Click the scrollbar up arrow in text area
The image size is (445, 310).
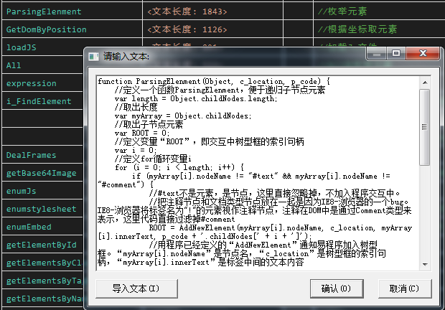click(x=424, y=79)
